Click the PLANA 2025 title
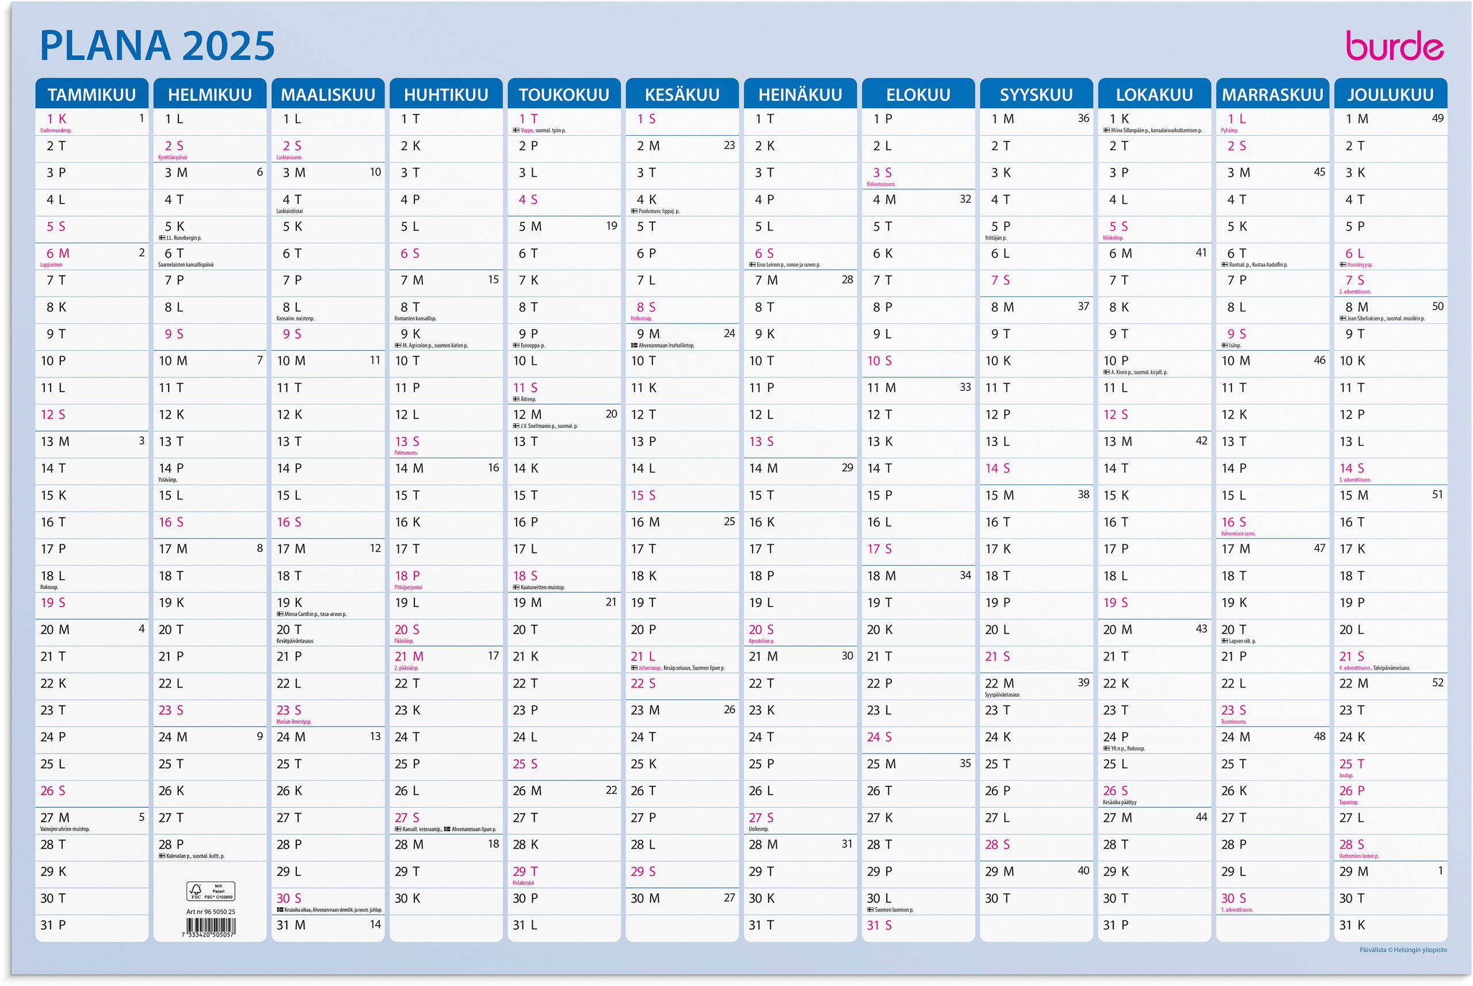Image resolution: width=1473 pixels, height=986 pixels. click(157, 46)
